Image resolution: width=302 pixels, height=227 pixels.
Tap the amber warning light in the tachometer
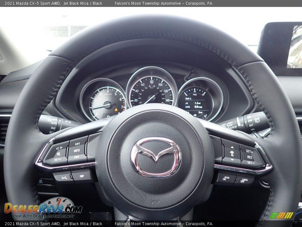[x=116, y=110]
